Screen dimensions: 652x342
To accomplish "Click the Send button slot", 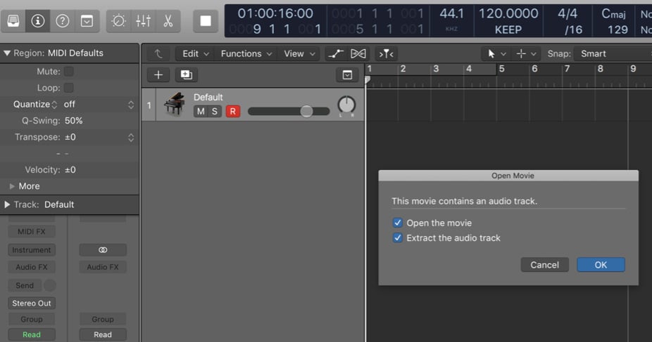I will click(x=25, y=285).
